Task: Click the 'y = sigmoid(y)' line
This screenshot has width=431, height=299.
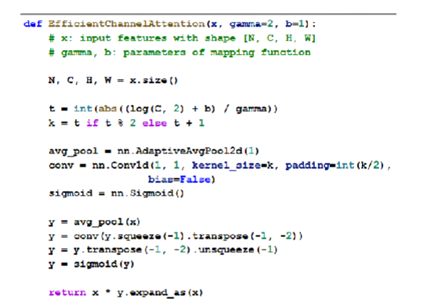Action: tap(91, 265)
